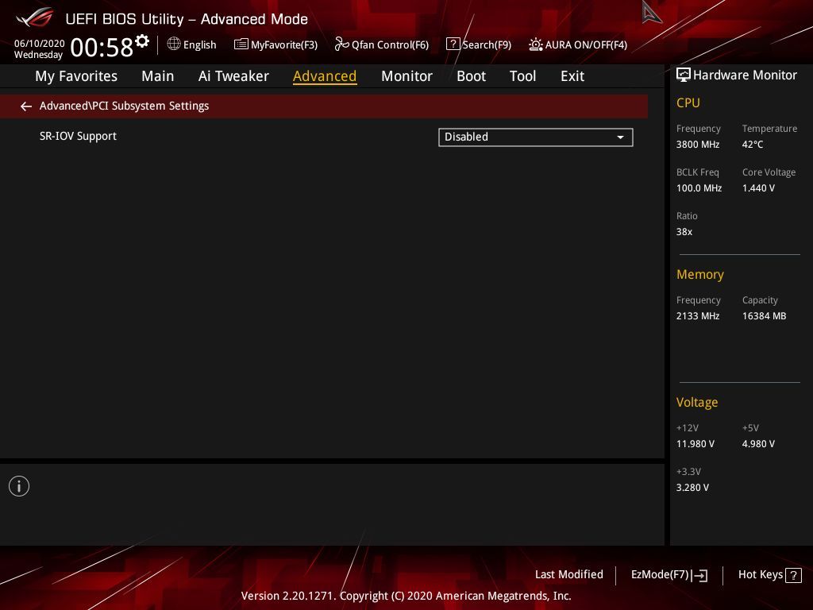Viewport: 813px width, 610px height.
Task: Click the Voltage section heading
Action: click(697, 403)
